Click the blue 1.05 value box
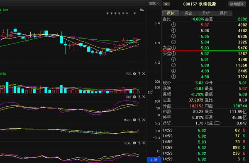This screenshot has height=163, width=249. 154,160
